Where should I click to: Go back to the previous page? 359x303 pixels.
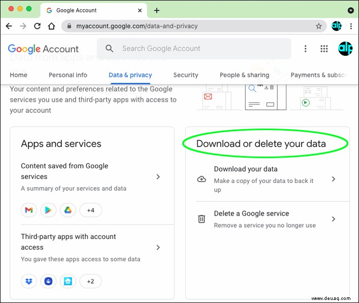tap(9, 26)
